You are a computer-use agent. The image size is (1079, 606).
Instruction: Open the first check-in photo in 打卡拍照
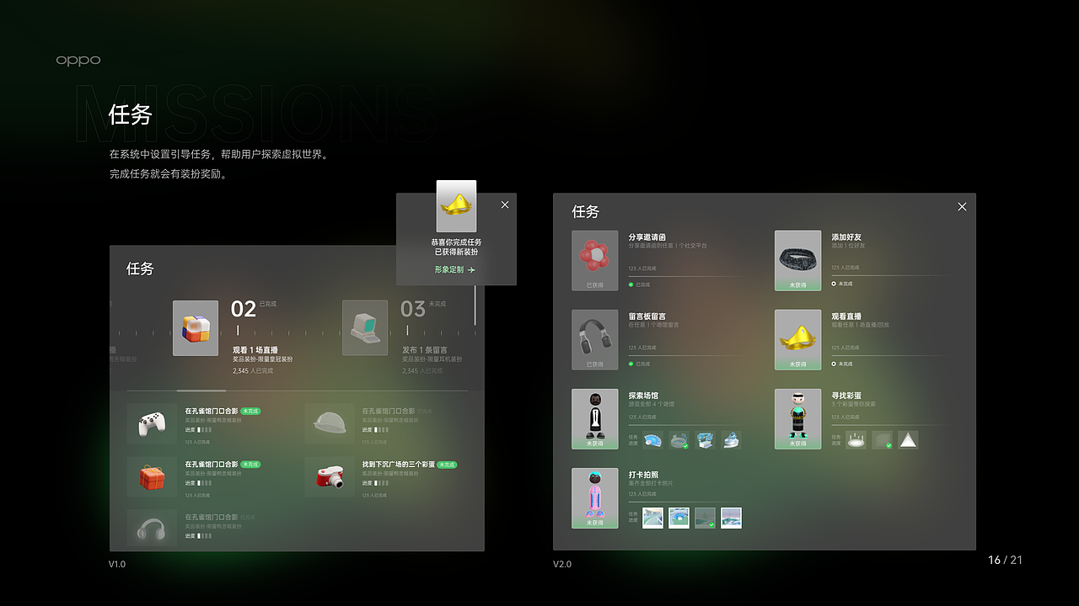pos(652,518)
